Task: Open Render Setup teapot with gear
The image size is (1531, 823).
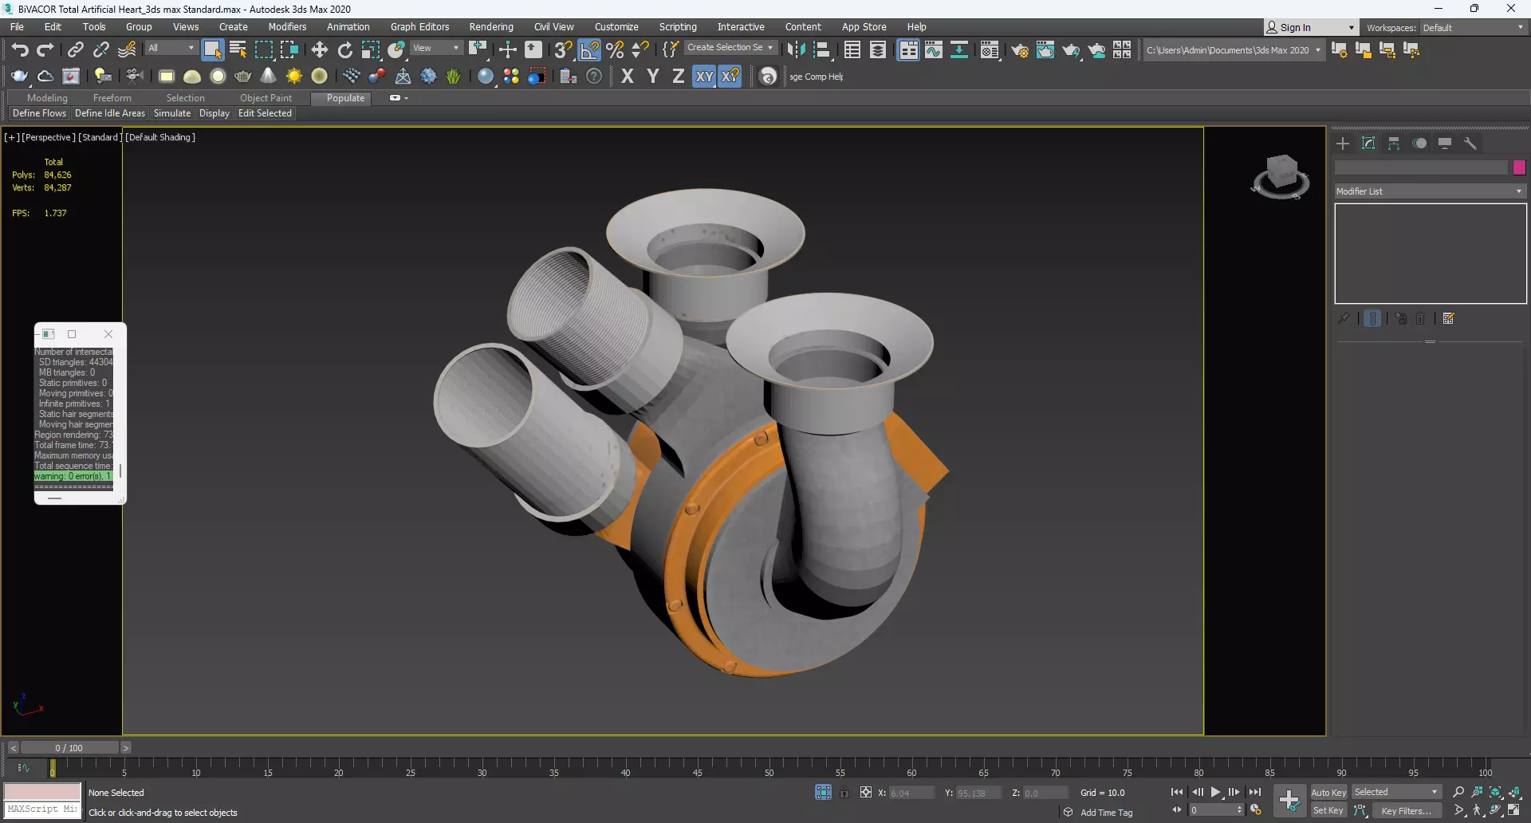Action: [x=1020, y=49]
